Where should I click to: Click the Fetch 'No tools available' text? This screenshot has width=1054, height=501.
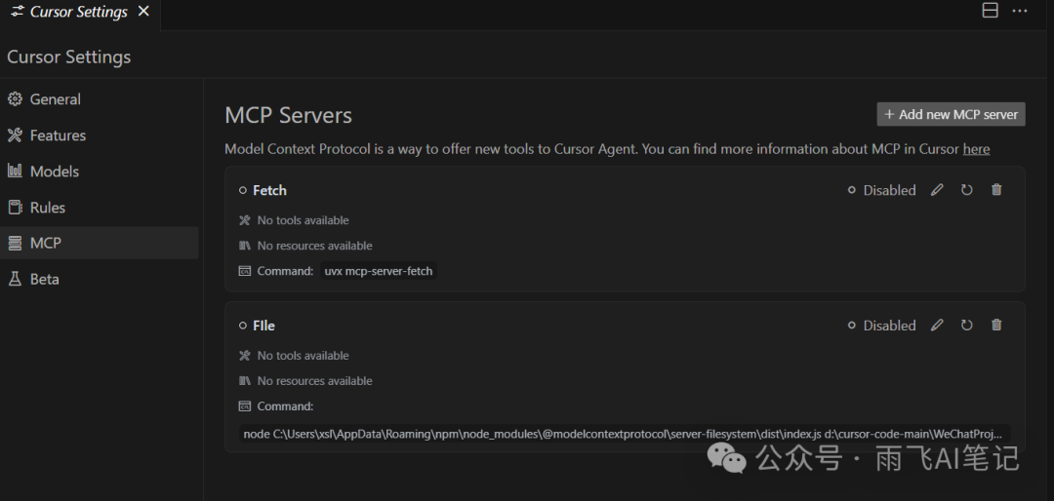(304, 220)
